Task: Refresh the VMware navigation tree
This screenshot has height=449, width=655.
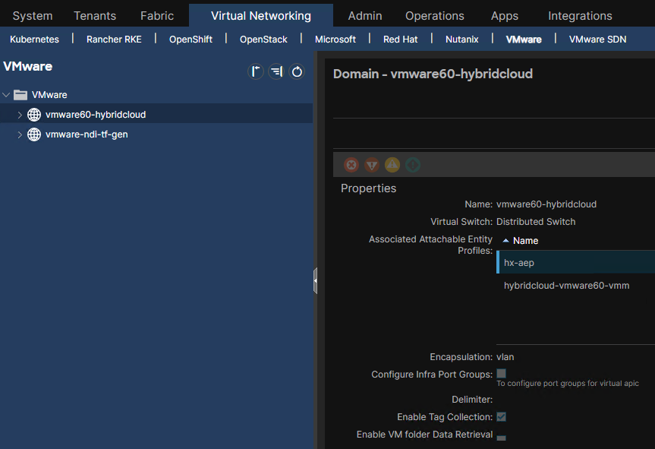Action: [297, 71]
